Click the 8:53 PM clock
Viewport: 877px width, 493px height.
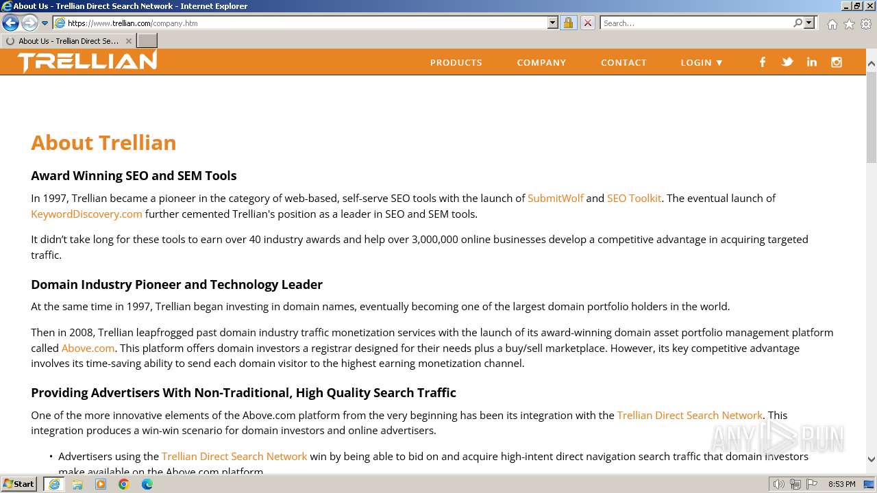pos(841,484)
